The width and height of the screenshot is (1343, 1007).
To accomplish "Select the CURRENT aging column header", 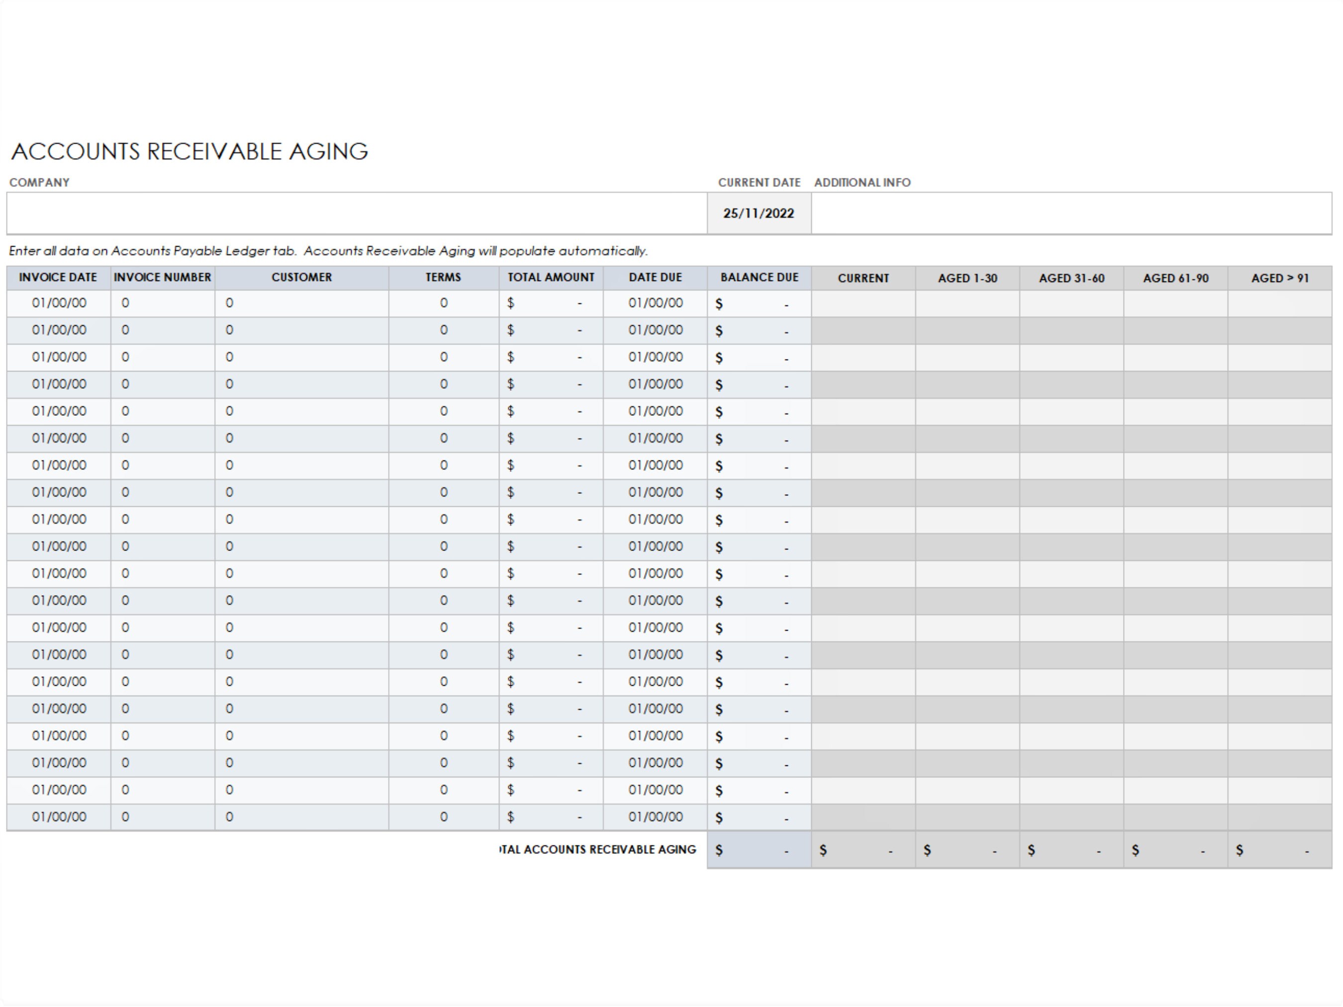I will (x=863, y=278).
